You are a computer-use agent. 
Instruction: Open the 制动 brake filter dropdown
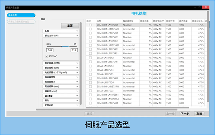[61, 100]
